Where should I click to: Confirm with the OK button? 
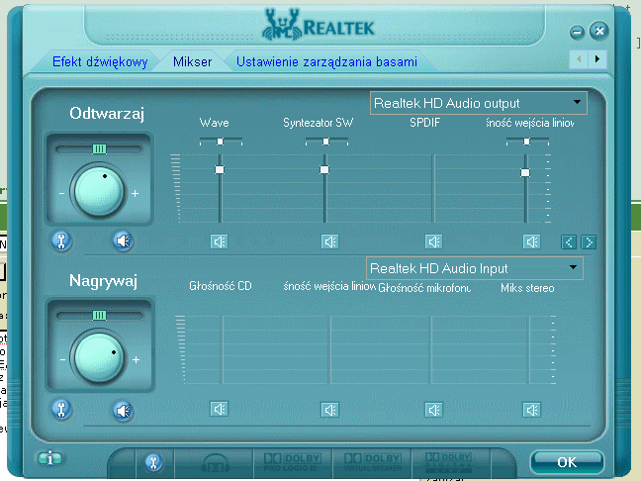pos(567,462)
